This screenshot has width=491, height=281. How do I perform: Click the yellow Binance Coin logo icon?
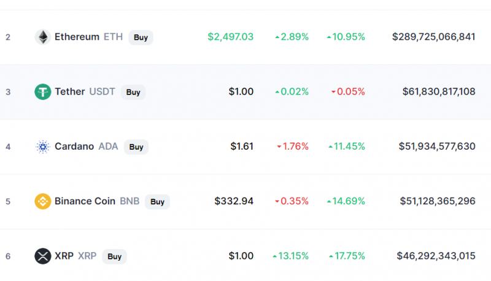[x=43, y=201]
